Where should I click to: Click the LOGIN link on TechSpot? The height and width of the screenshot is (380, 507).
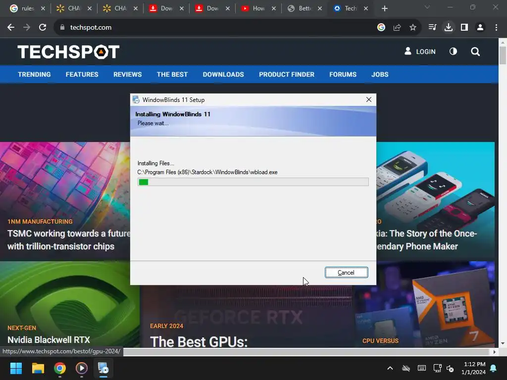420,51
